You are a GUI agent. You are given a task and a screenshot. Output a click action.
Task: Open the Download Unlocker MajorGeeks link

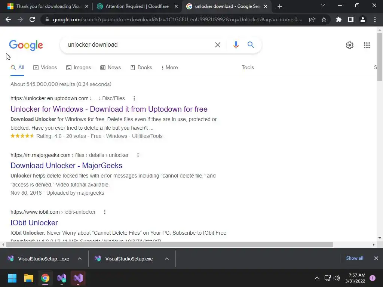[67, 166]
